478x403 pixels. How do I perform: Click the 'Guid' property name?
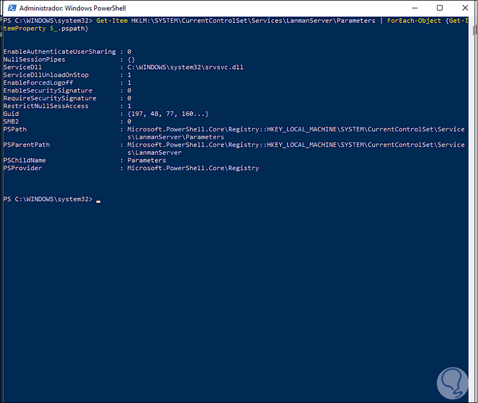click(x=11, y=114)
